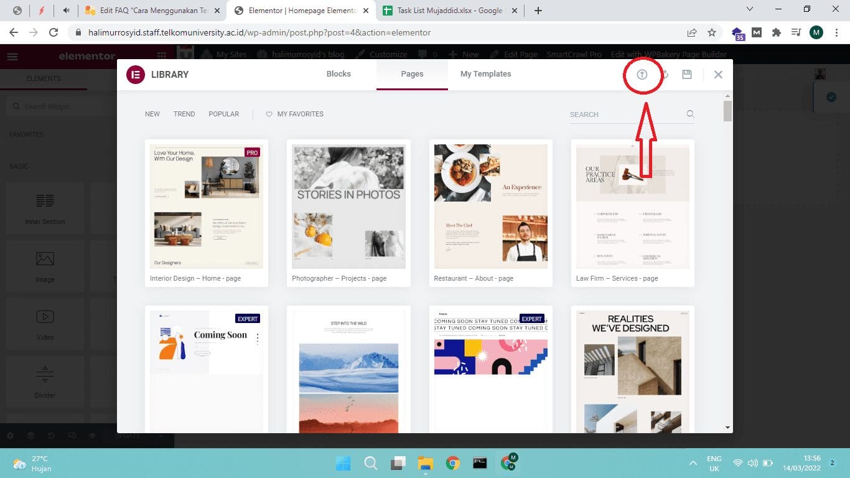Click the address bar URL
The image size is (850, 478).
pyautogui.click(x=259, y=32)
